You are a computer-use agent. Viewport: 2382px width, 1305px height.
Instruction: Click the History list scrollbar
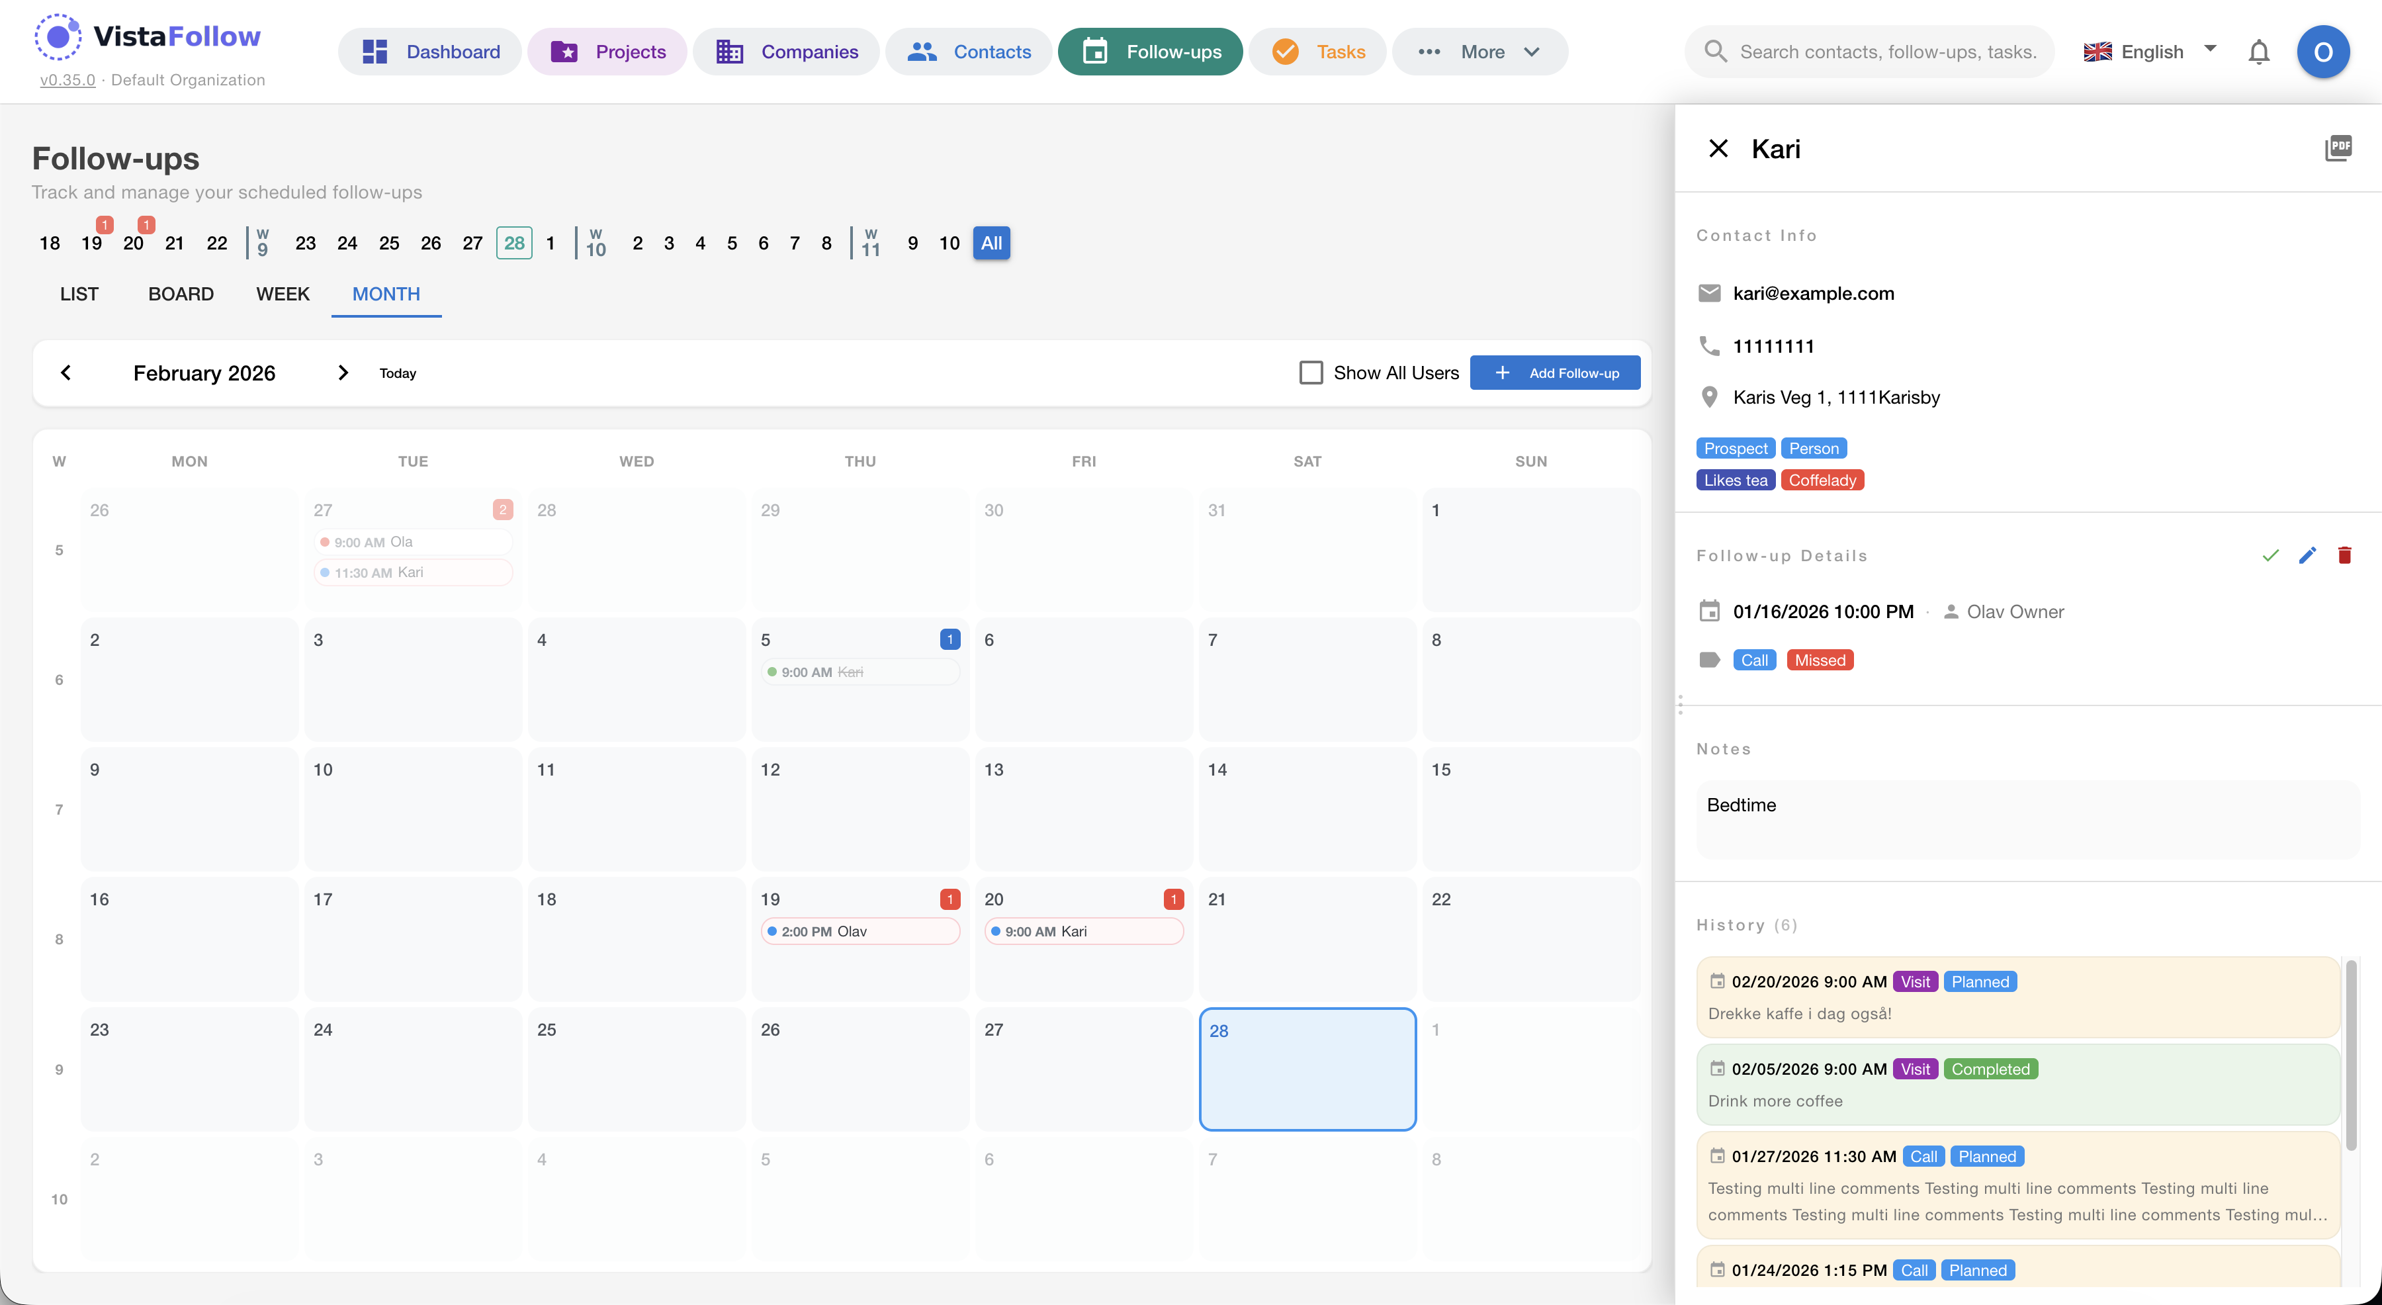(x=2350, y=1054)
